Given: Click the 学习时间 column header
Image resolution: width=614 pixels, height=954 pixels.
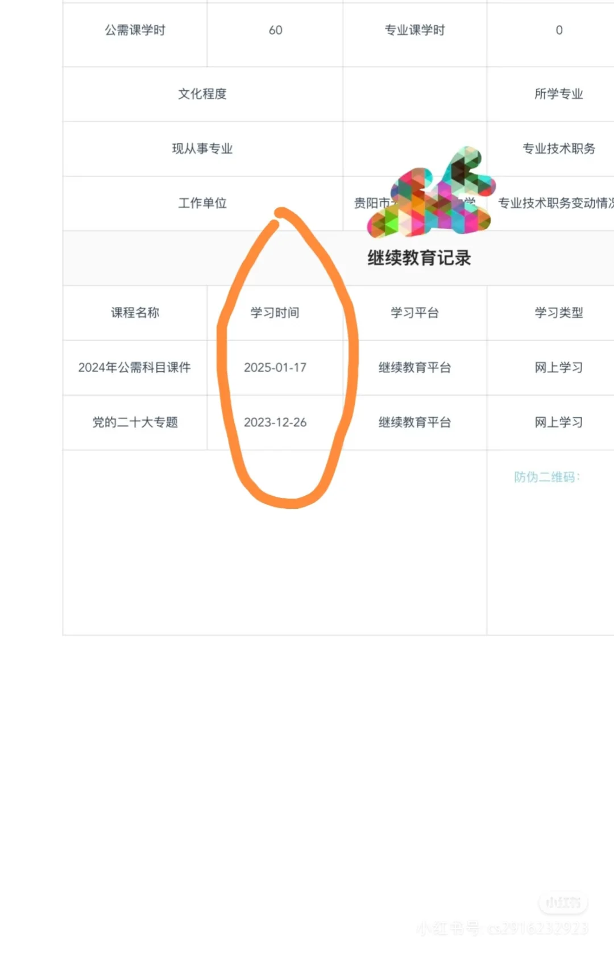Looking at the screenshot, I should pyautogui.click(x=275, y=313).
